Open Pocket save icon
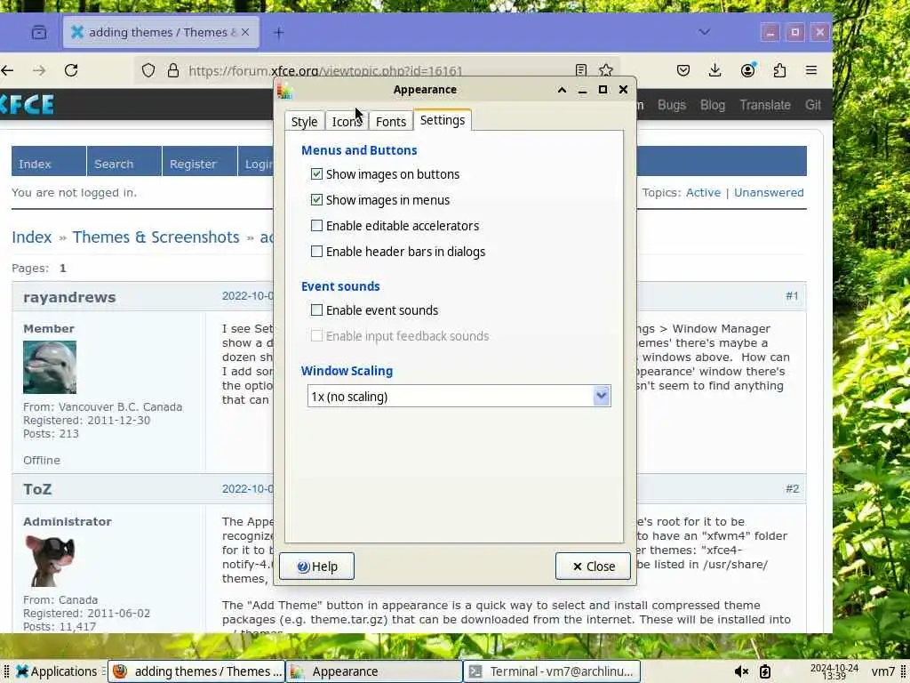Image resolution: width=910 pixels, height=683 pixels. 683,70
